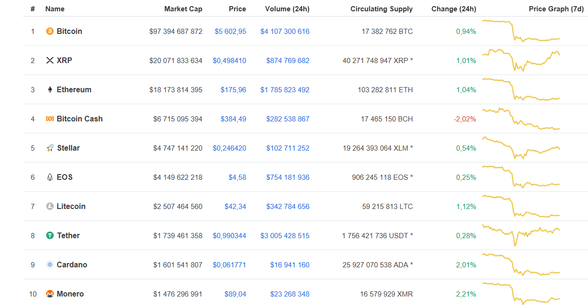Click the Litecoin logo icon
Image resolution: width=588 pixels, height=305 pixels.
pos(49,206)
